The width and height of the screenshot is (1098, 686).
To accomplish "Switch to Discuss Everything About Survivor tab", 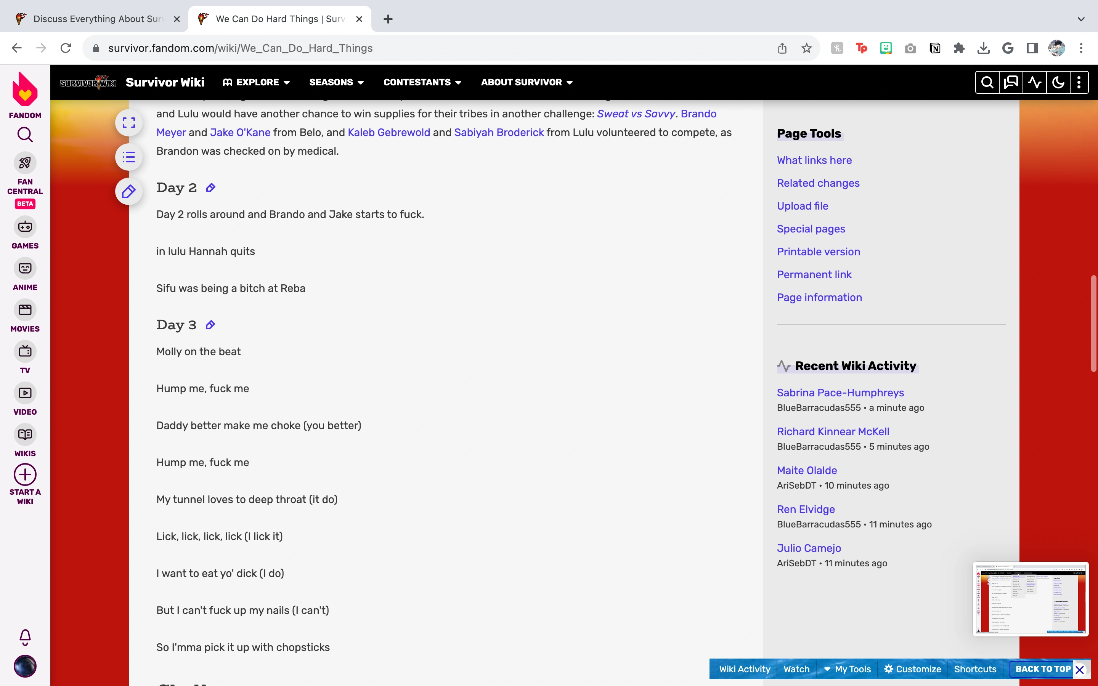I will [97, 19].
